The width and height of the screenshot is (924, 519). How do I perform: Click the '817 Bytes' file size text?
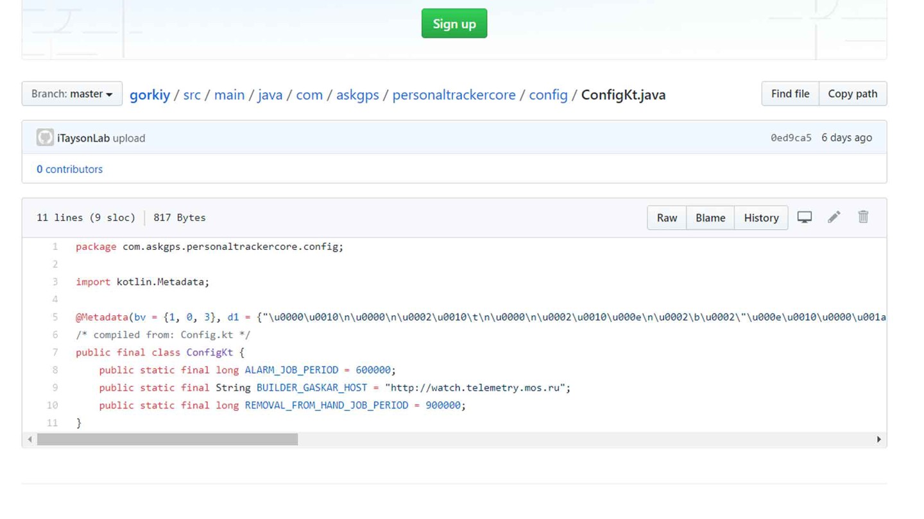click(x=180, y=218)
